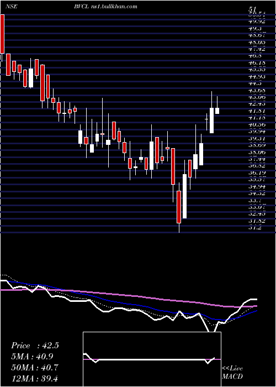Click the '39.94' price axis label
Image resolution: width=276 pixels, height=387 pixels.
(257, 132)
